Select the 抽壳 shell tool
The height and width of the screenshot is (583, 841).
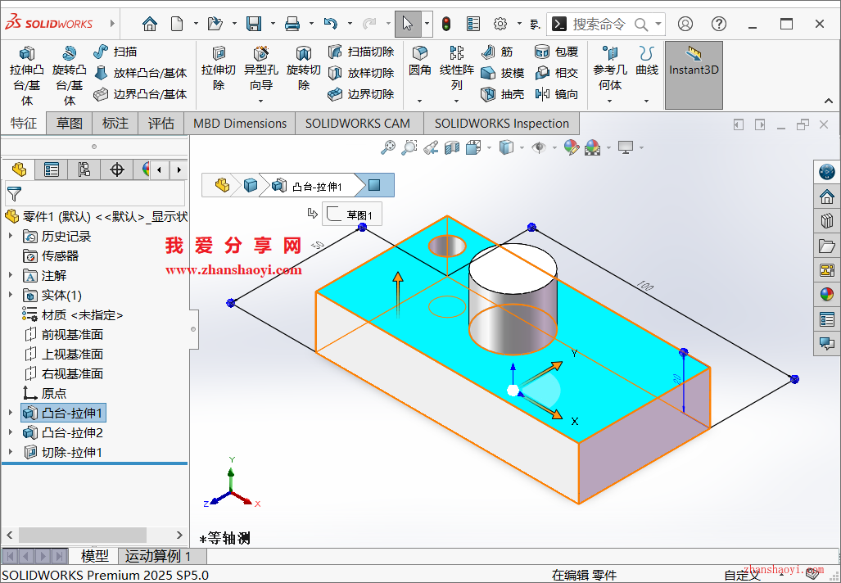coord(503,94)
